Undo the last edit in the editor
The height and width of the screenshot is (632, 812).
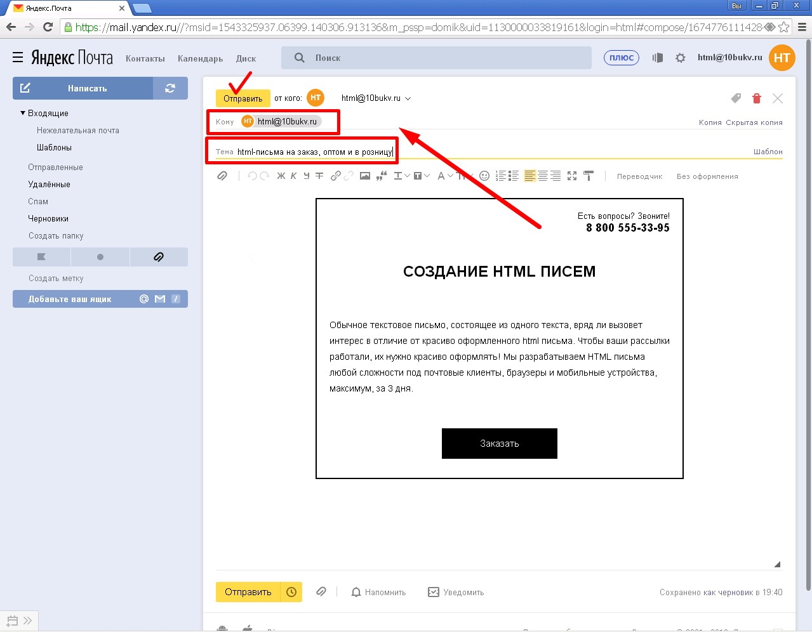coord(252,176)
